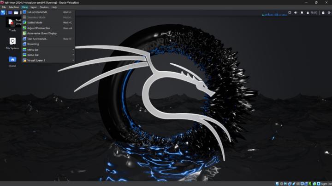Open the File menu
The height and width of the screenshot is (186, 332).
click(4, 7)
